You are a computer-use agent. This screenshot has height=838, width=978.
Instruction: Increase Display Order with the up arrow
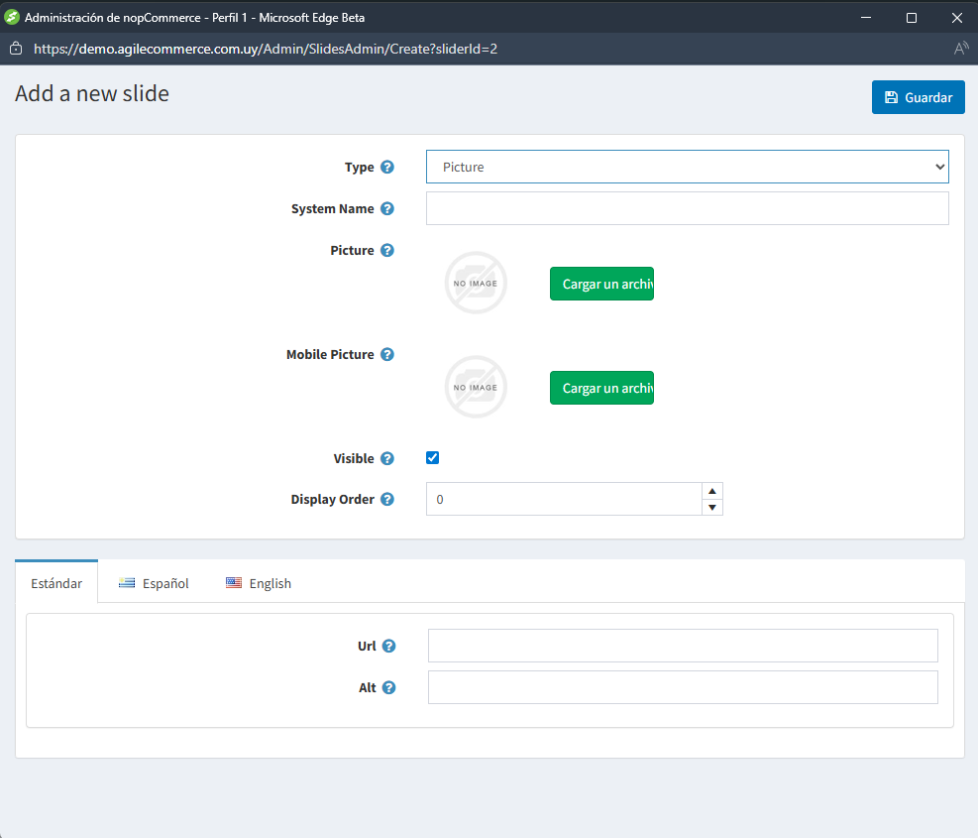pos(711,491)
